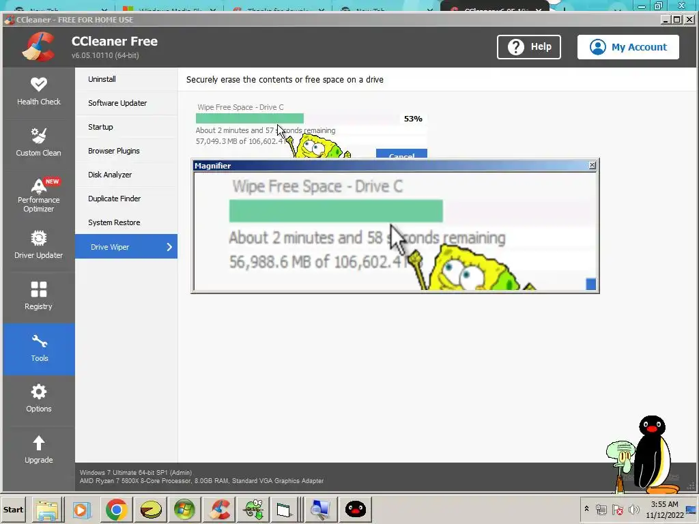
Task: Click the window-frame taskbar icon
Action: click(x=283, y=509)
